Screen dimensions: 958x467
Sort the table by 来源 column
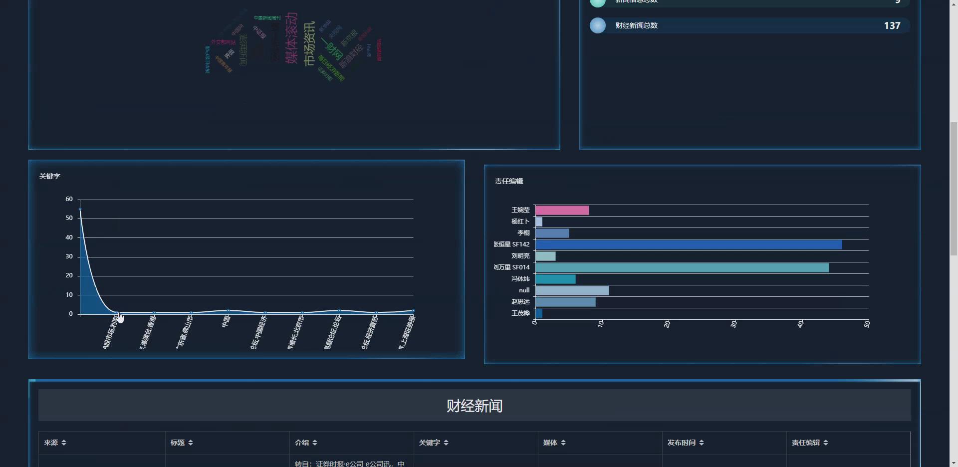(64, 443)
